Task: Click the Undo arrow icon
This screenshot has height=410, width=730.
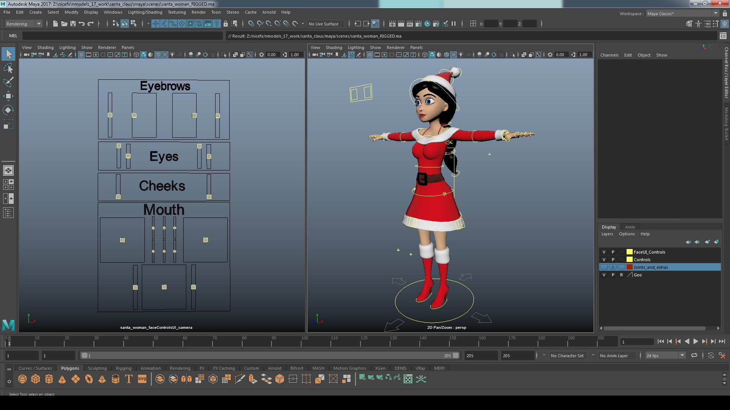Action: [x=81, y=24]
